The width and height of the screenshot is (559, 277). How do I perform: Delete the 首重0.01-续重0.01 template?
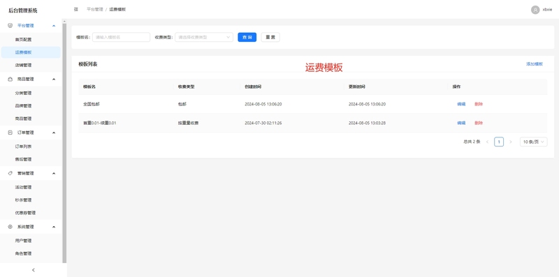tap(479, 123)
